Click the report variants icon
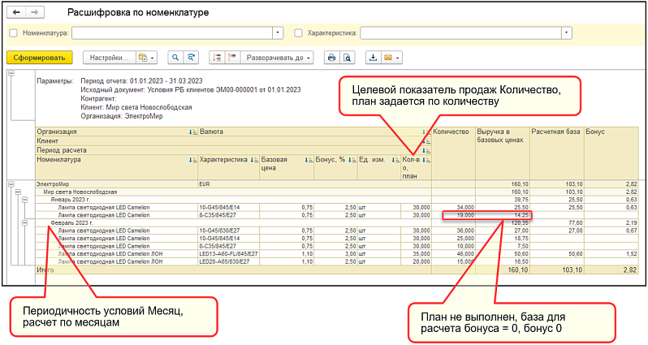This screenshot has width=648, height=345. (147, 58)
